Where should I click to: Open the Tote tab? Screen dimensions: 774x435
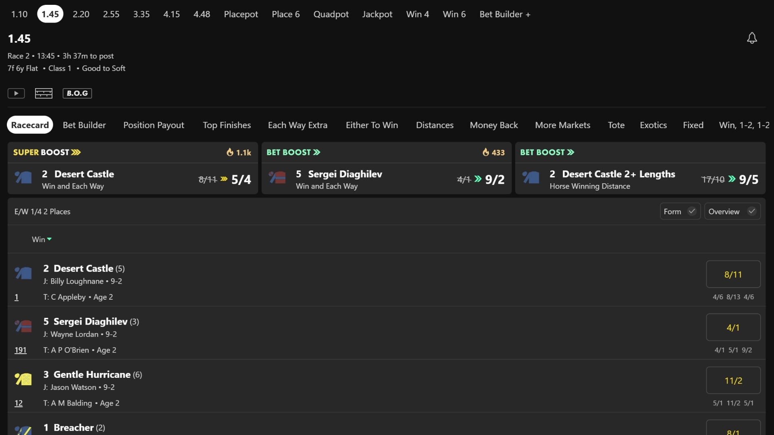point(616,125)
